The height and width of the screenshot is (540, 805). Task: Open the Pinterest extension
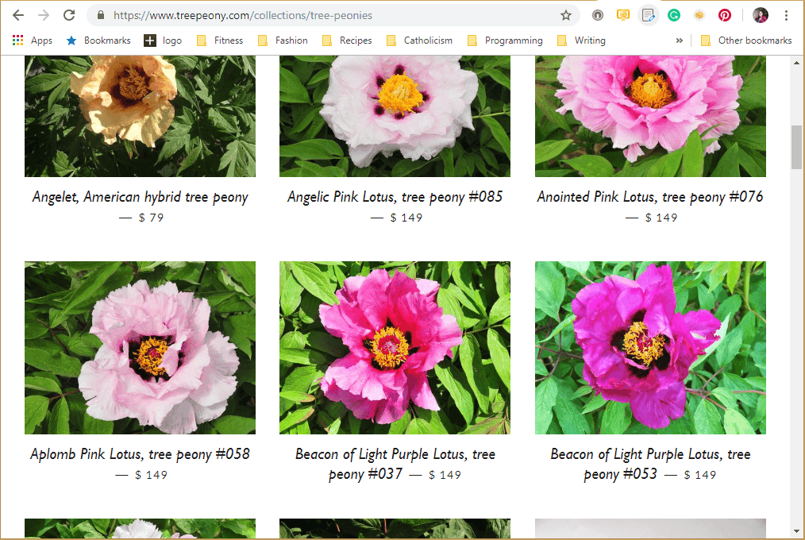pos(724,15)
